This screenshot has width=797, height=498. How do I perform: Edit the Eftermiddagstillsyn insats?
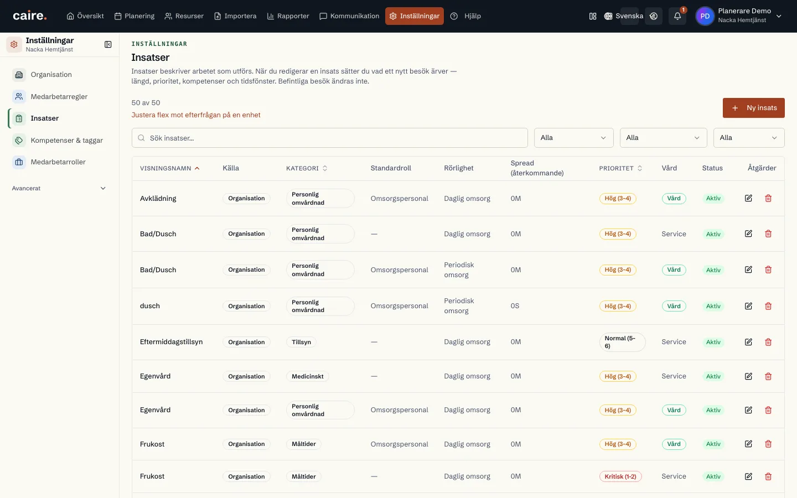(748, 342)
